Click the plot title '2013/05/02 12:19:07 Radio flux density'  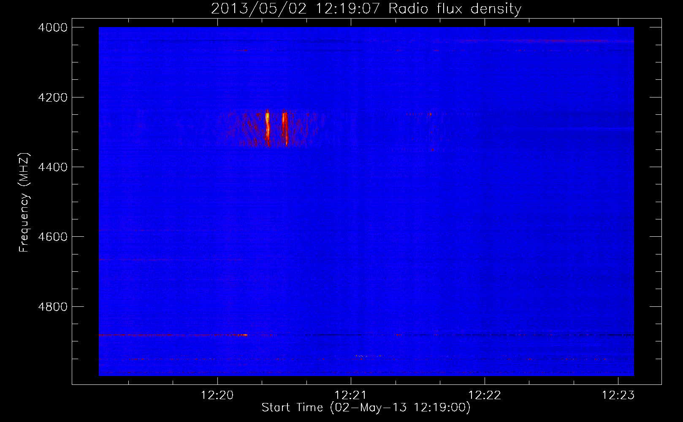366,8
